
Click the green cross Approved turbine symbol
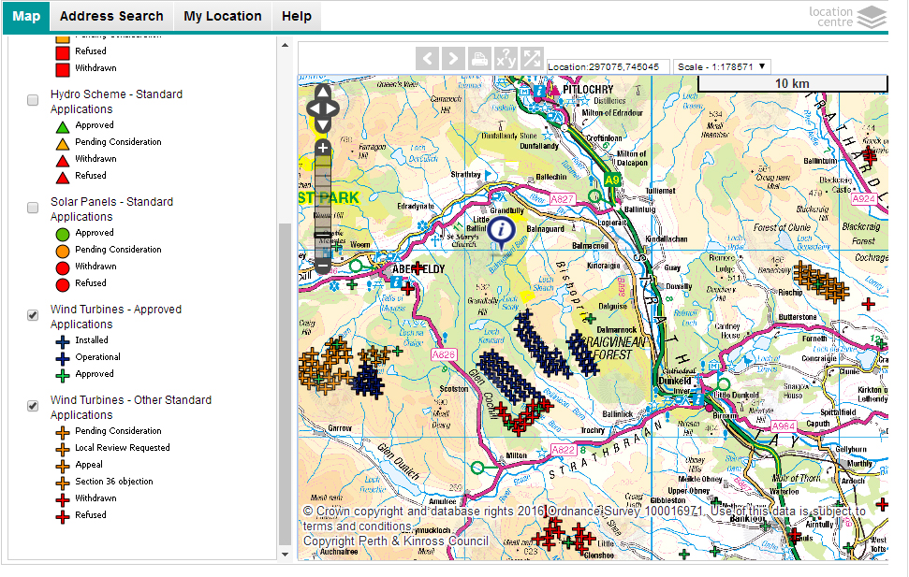tap(63, 375)
